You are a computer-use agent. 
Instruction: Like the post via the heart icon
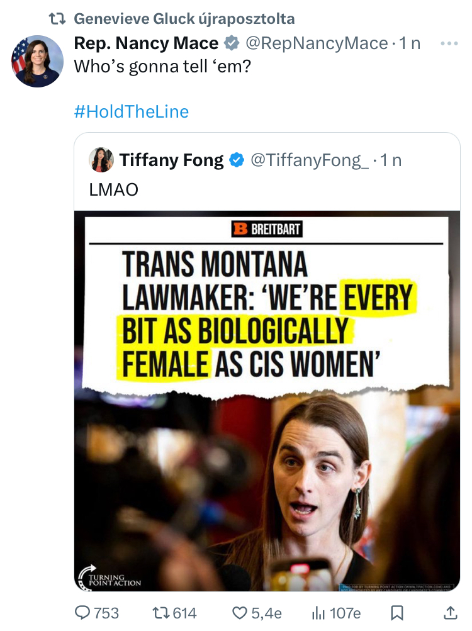point(240,612)
